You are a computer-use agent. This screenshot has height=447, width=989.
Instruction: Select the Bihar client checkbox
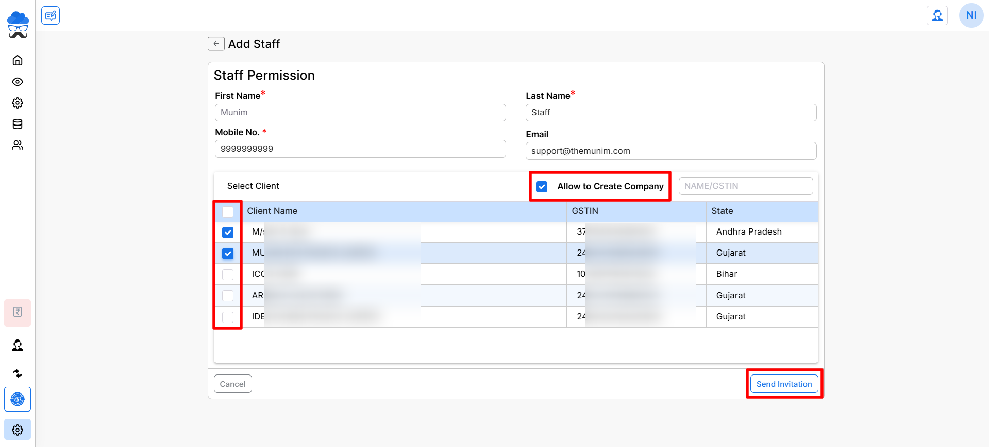(228, 275)
